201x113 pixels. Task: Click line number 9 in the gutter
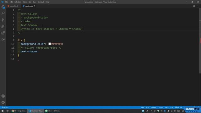14,40
